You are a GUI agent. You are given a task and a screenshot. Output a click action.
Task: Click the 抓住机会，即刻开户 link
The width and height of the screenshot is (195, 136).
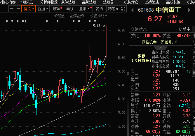click(160, 42)
